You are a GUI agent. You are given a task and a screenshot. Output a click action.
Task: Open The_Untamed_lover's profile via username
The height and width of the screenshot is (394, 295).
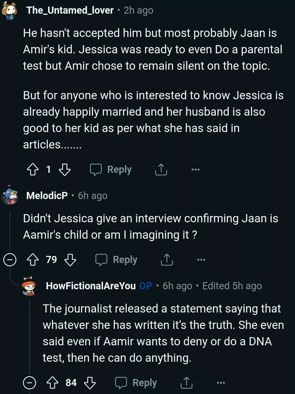click(x=70, y=10)
